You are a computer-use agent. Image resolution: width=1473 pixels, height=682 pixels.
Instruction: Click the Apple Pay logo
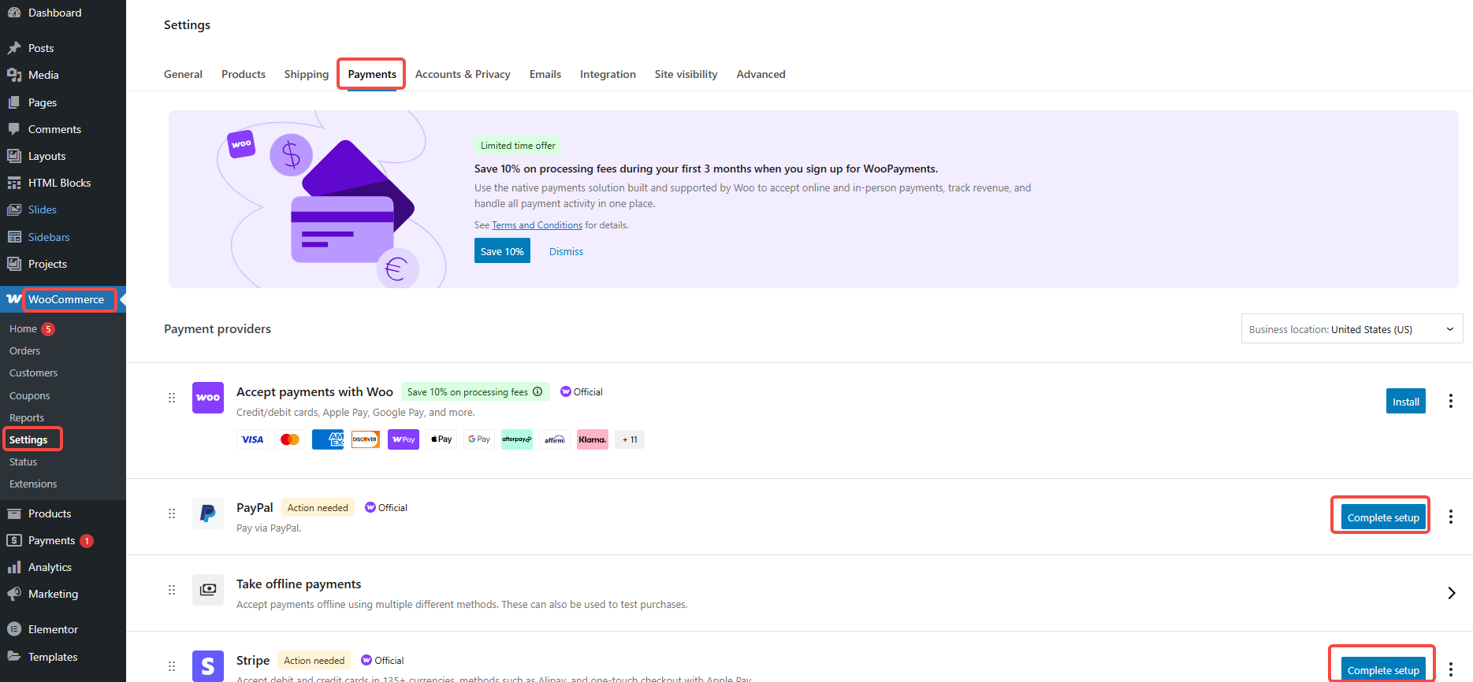coord(441,439)
